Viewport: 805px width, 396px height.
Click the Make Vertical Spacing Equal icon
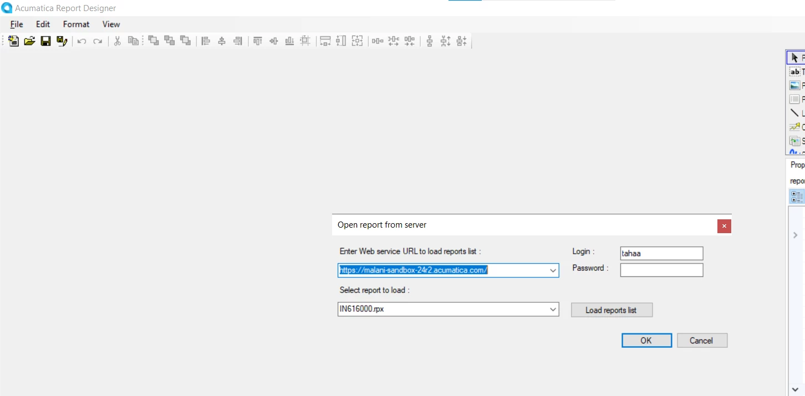pos(429,41)
